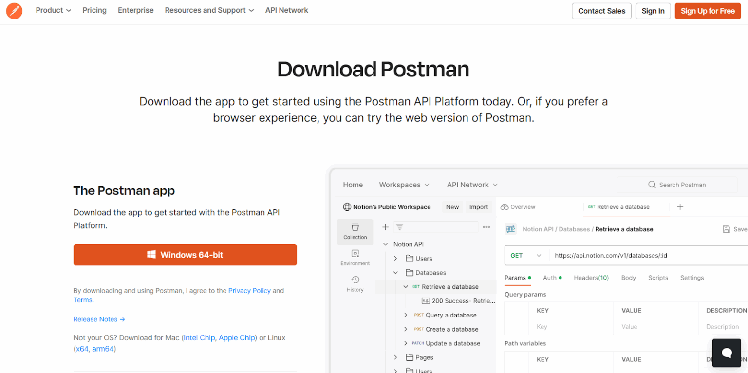Switch to the Headers tab

pos(591,278)
